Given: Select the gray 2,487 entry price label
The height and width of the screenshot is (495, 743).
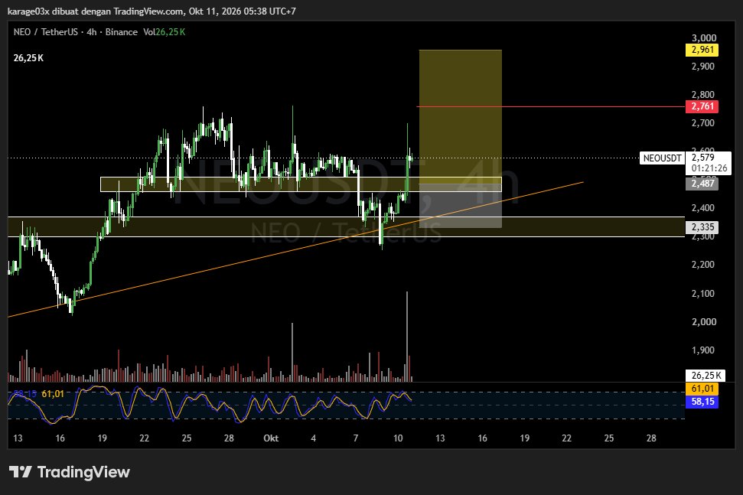Looking at the screenshot, I should coord(702,184).
